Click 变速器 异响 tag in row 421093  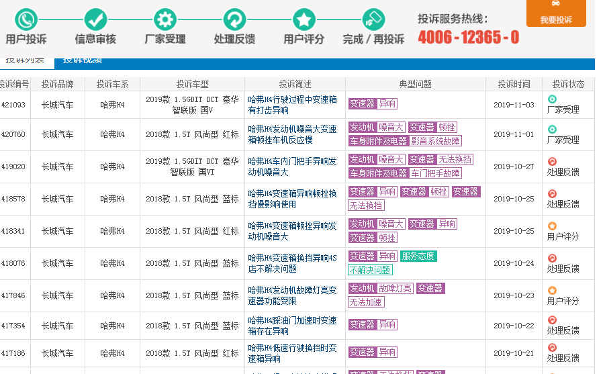coord(373,104)
